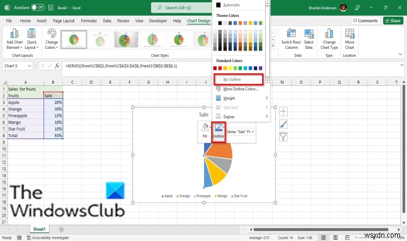Click the add new sheet button
This screenshot has width=407, height=241.
[x=61, y=229]
